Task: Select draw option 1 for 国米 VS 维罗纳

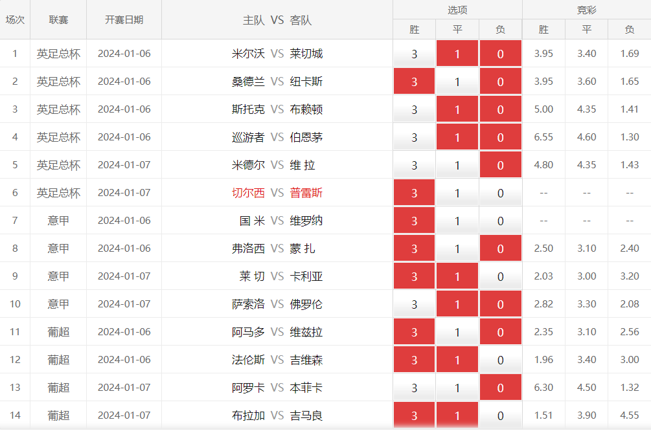Action: pyautogui.click(x=457, y=220)
